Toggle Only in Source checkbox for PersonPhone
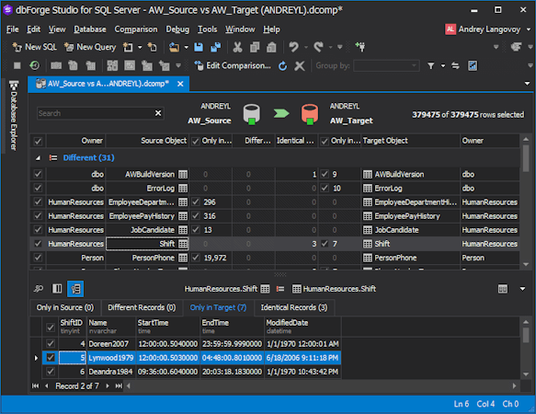 tap(196, 258)
